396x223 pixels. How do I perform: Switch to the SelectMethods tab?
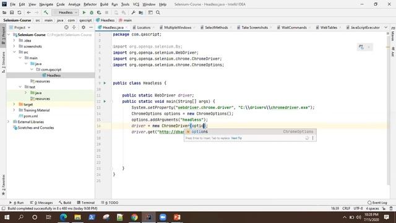pyautogui.click(x=216, y=27)
